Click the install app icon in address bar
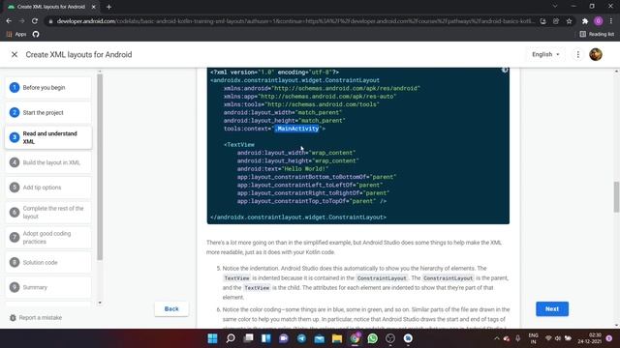The height and width of the screenshot is (348, 620). [x=542, y=21]
